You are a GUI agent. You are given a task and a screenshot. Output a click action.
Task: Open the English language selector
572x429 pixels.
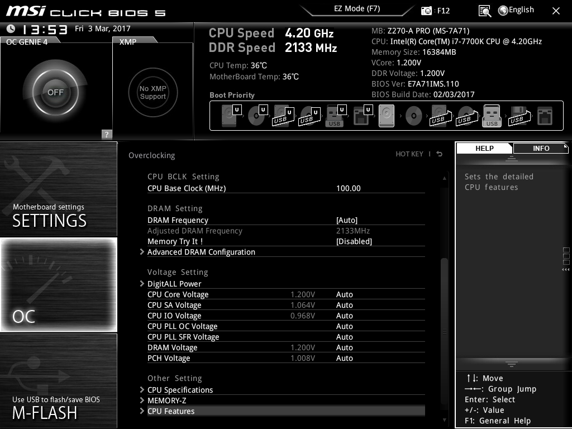click(521, 10)
